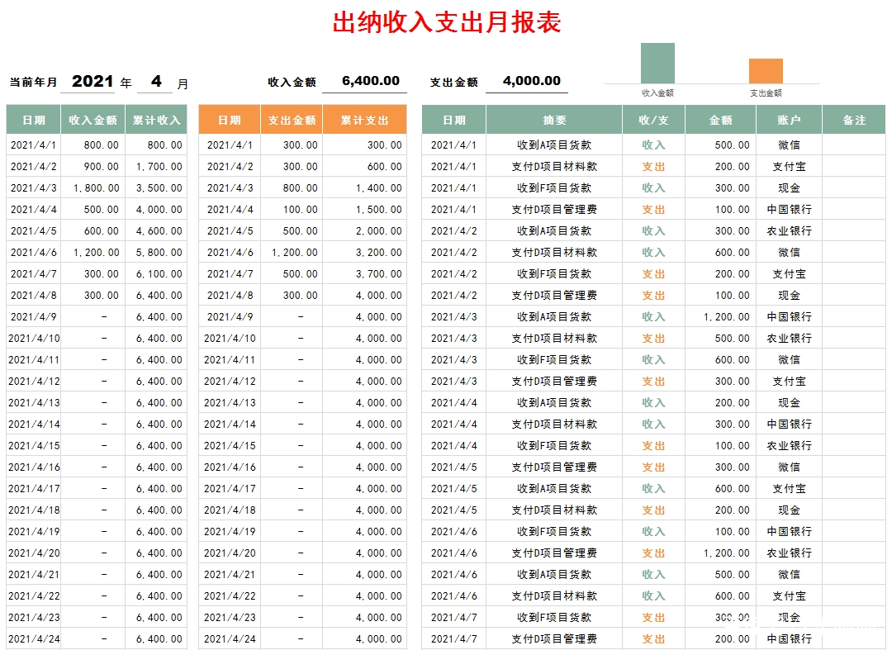Click 支付D项目管理费 in the 2021/4/7 row
Image resolution: width=892 pixels, height=650 pixels.
[554, 639]
